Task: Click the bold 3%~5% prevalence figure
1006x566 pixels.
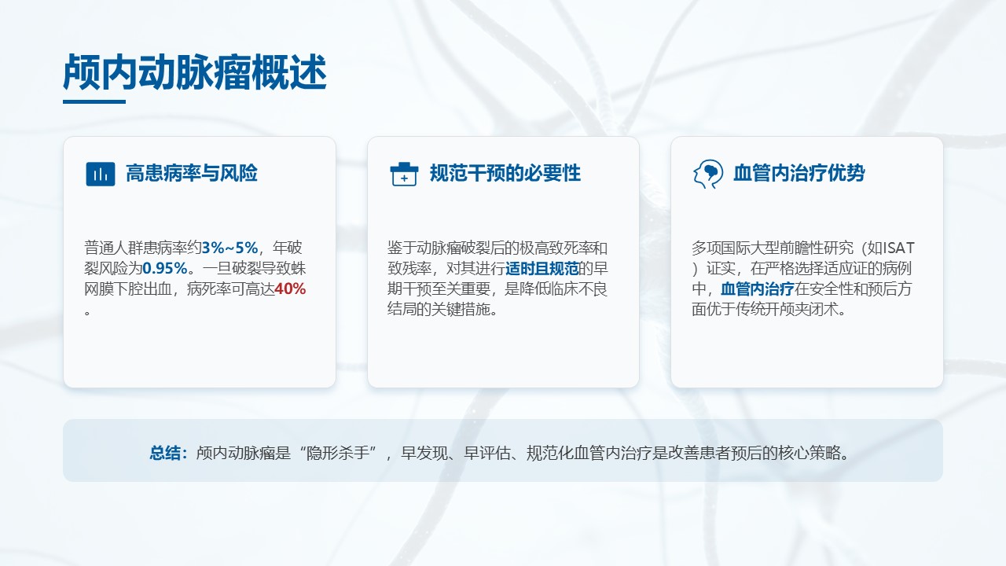Action: [230, 247]
